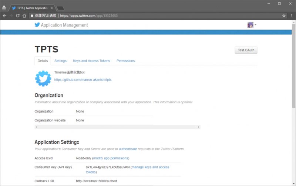Click the horizontal scrollbar right arrow

point(198,127)
